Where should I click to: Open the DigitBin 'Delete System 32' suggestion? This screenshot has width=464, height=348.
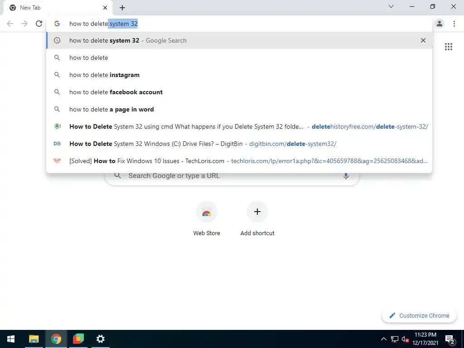[239, 144]
